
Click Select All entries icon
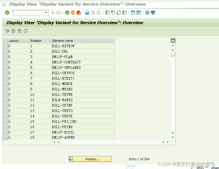point(14,31)
